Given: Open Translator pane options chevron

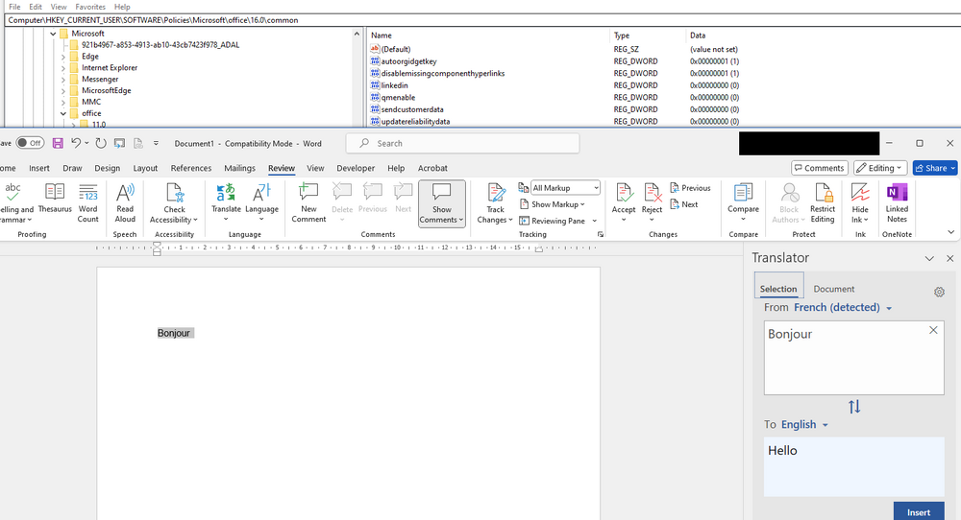Looking at the screenshot, I should click(x=929, y=259).
